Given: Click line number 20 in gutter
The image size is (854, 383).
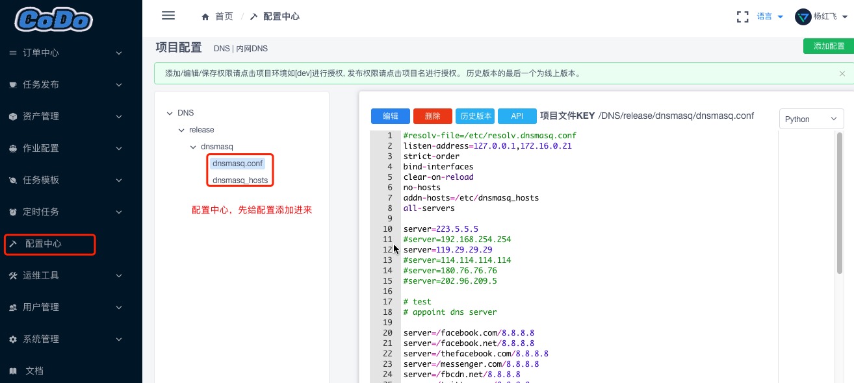Looking at the screenshot, I should point(387,333).
